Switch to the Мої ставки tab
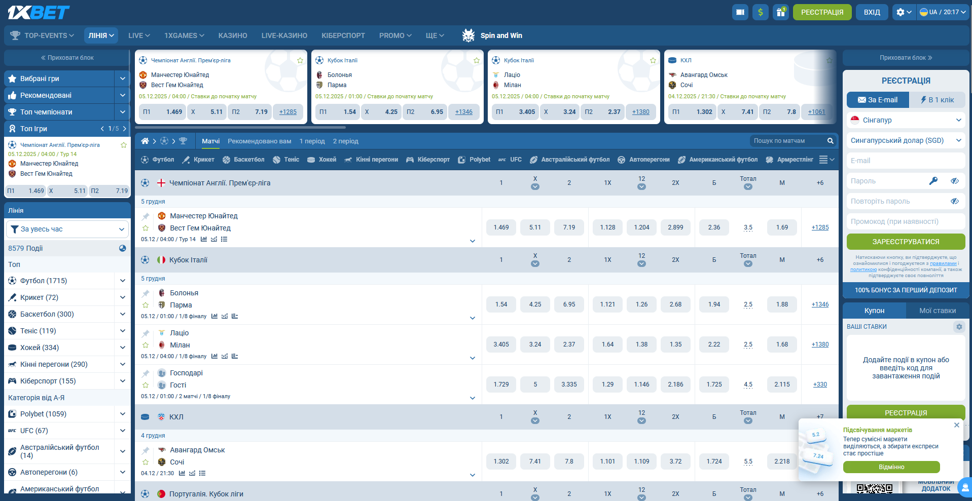This screenshot has width=972, height=501. (x=937, y=311)
